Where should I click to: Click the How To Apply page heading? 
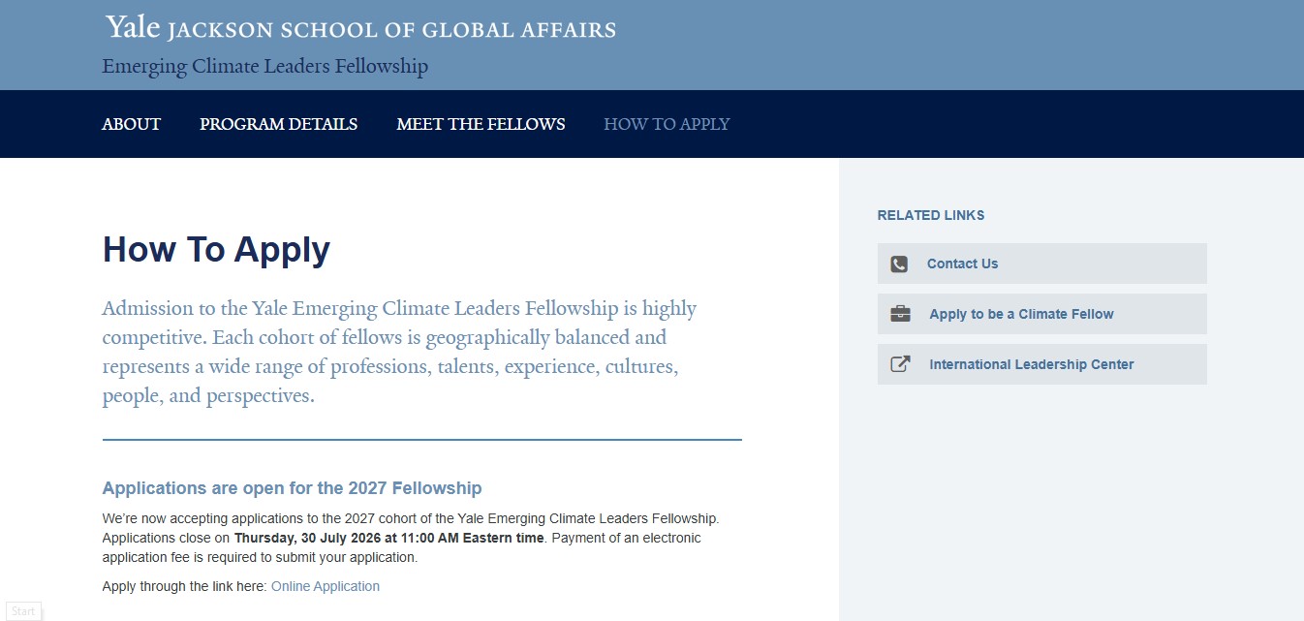click(216, 250)
